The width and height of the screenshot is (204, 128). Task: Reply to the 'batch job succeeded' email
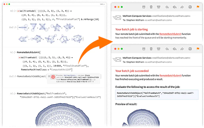pos(167,49)
